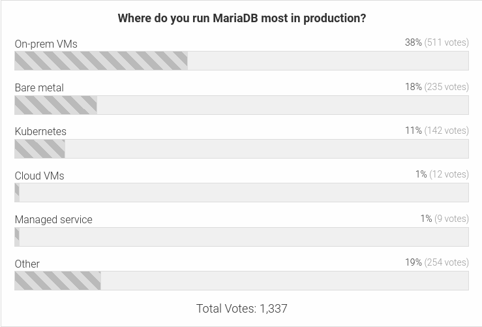The height and width of the screenshot is (327, 482).
Task: Select the Cloud VMs option label
Action: click(39, 176)
